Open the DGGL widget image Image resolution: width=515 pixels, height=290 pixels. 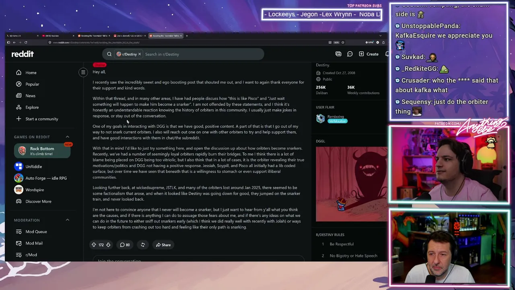pyautogui.click(x=352, y=184)
